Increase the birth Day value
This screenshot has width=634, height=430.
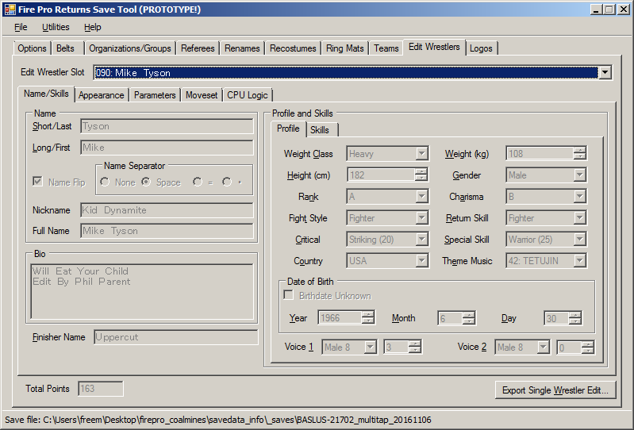(574, 315)
